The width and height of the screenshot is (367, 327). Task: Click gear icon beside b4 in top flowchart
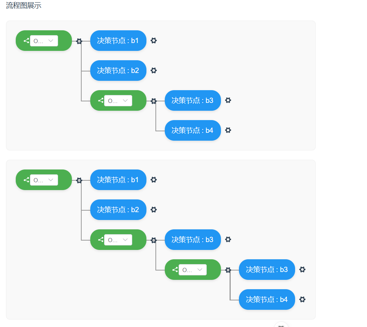(228, 130)
